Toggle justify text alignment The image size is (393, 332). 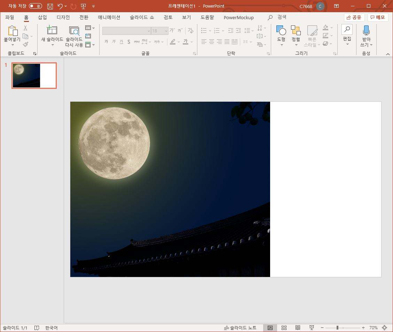coord(227,41)
